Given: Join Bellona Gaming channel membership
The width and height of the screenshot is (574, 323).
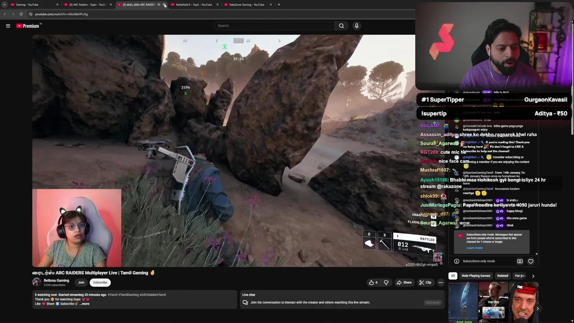Looking at the screenshot, I should (x=81, y=283).
